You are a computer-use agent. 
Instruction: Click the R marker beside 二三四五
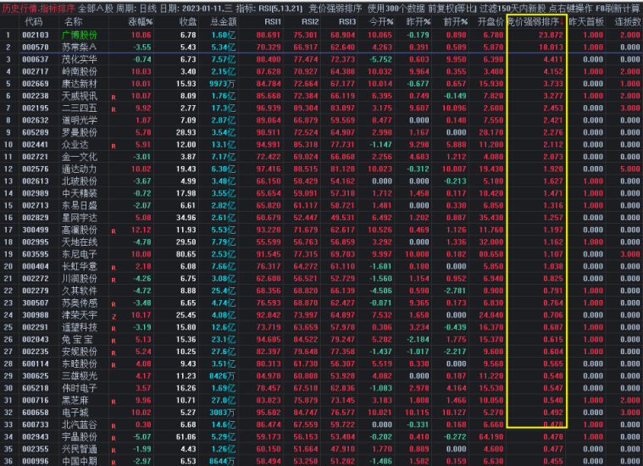[113, 109]
